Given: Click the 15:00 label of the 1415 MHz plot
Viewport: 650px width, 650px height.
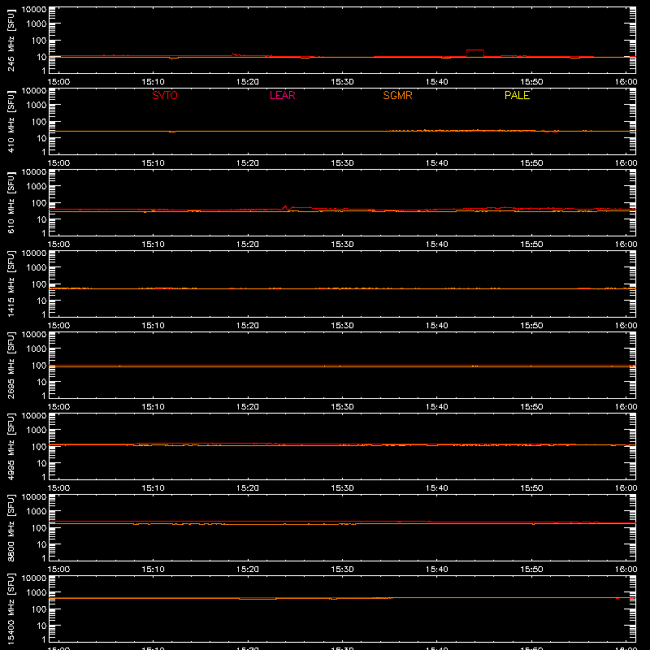Looking at the screenshot, I should (x=58, y=326).
